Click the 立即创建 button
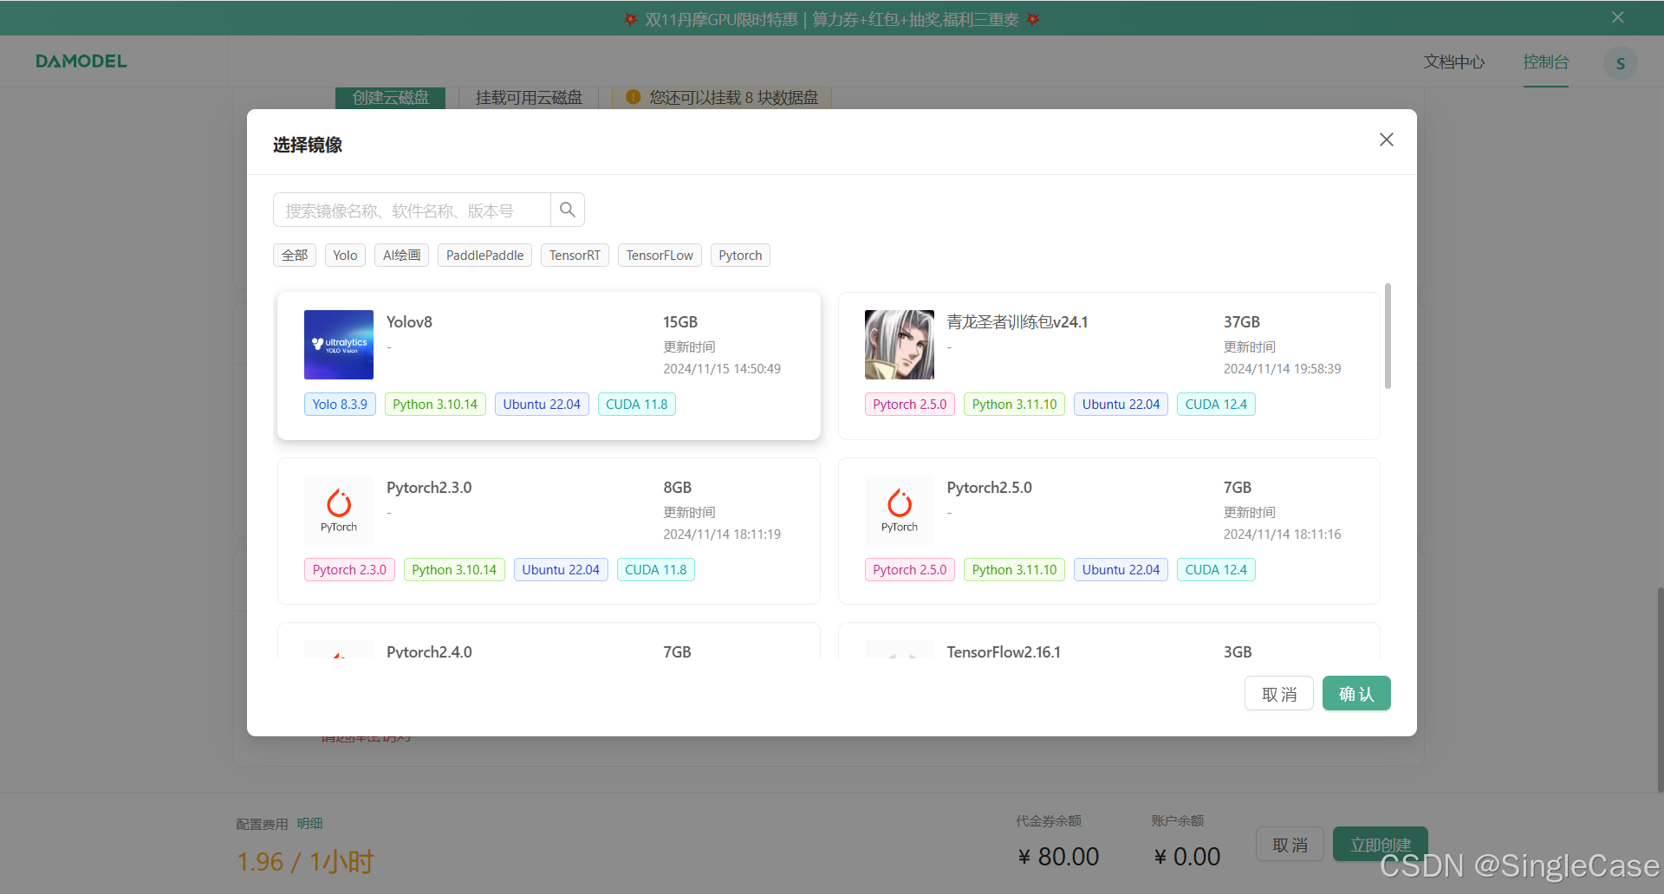 pos(1380,844)
